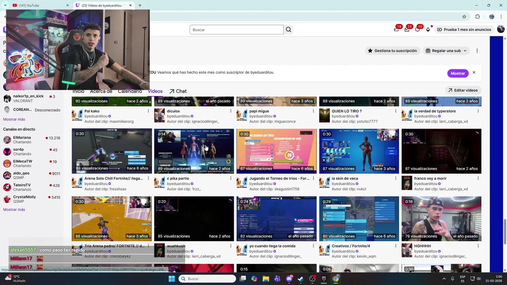
Task: Click the purple Mostrar button
Action: coord(457,73)
